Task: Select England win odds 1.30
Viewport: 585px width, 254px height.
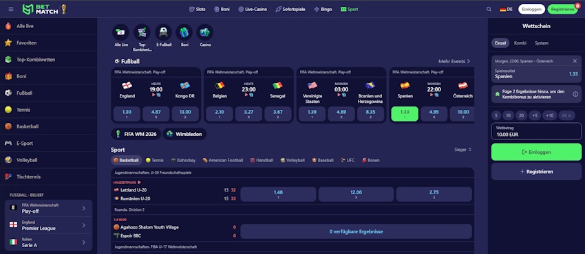Action: point(127,114)
